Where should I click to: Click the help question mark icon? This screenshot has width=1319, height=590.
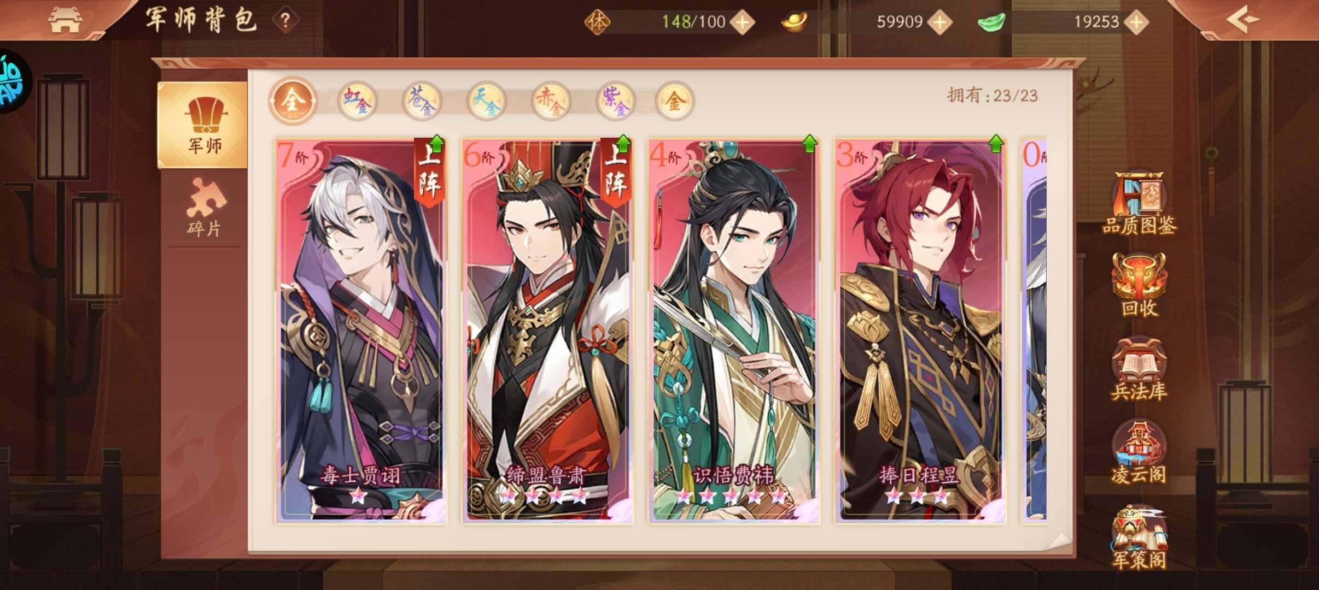[285, 21]
